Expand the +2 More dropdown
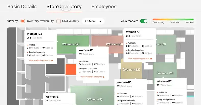The width and height of the screenshot is (201, 105). tap(93, 21)
